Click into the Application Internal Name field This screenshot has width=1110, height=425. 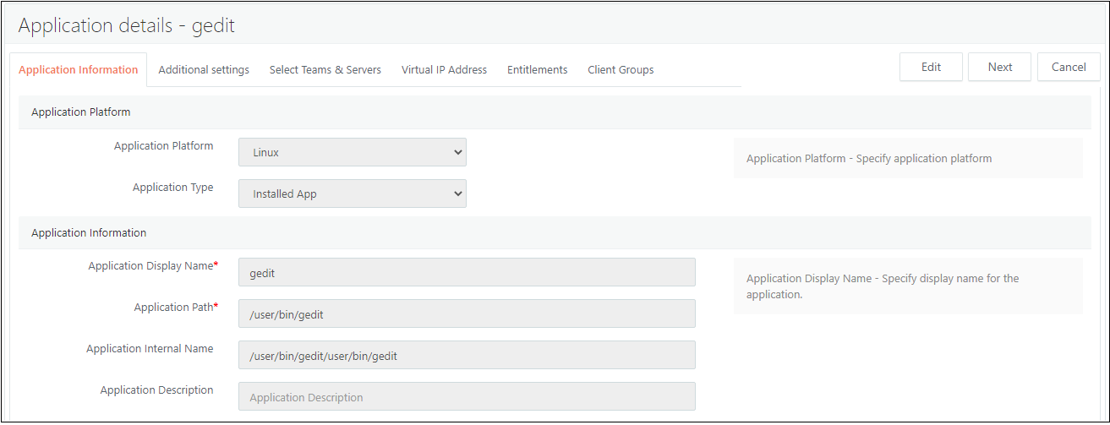coord(467,356)
